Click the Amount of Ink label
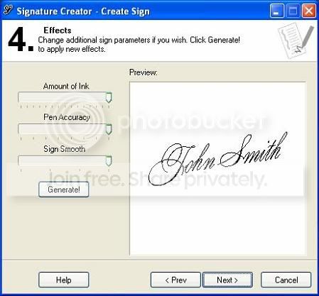 pyautogui.click(x=66, y=86)
